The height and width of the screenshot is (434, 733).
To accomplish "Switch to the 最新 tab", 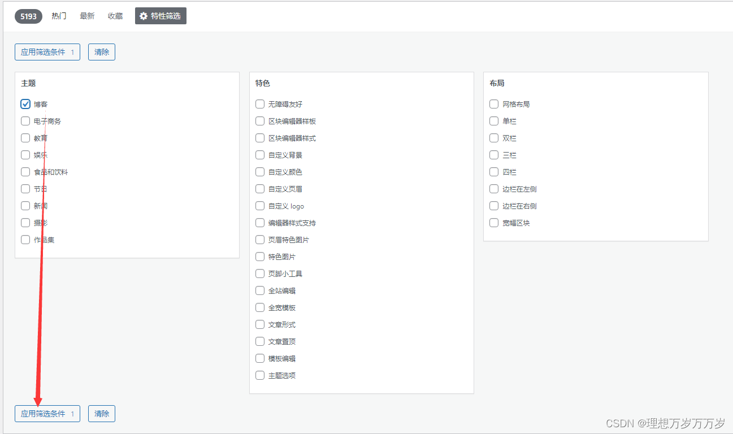I will 87,16.
